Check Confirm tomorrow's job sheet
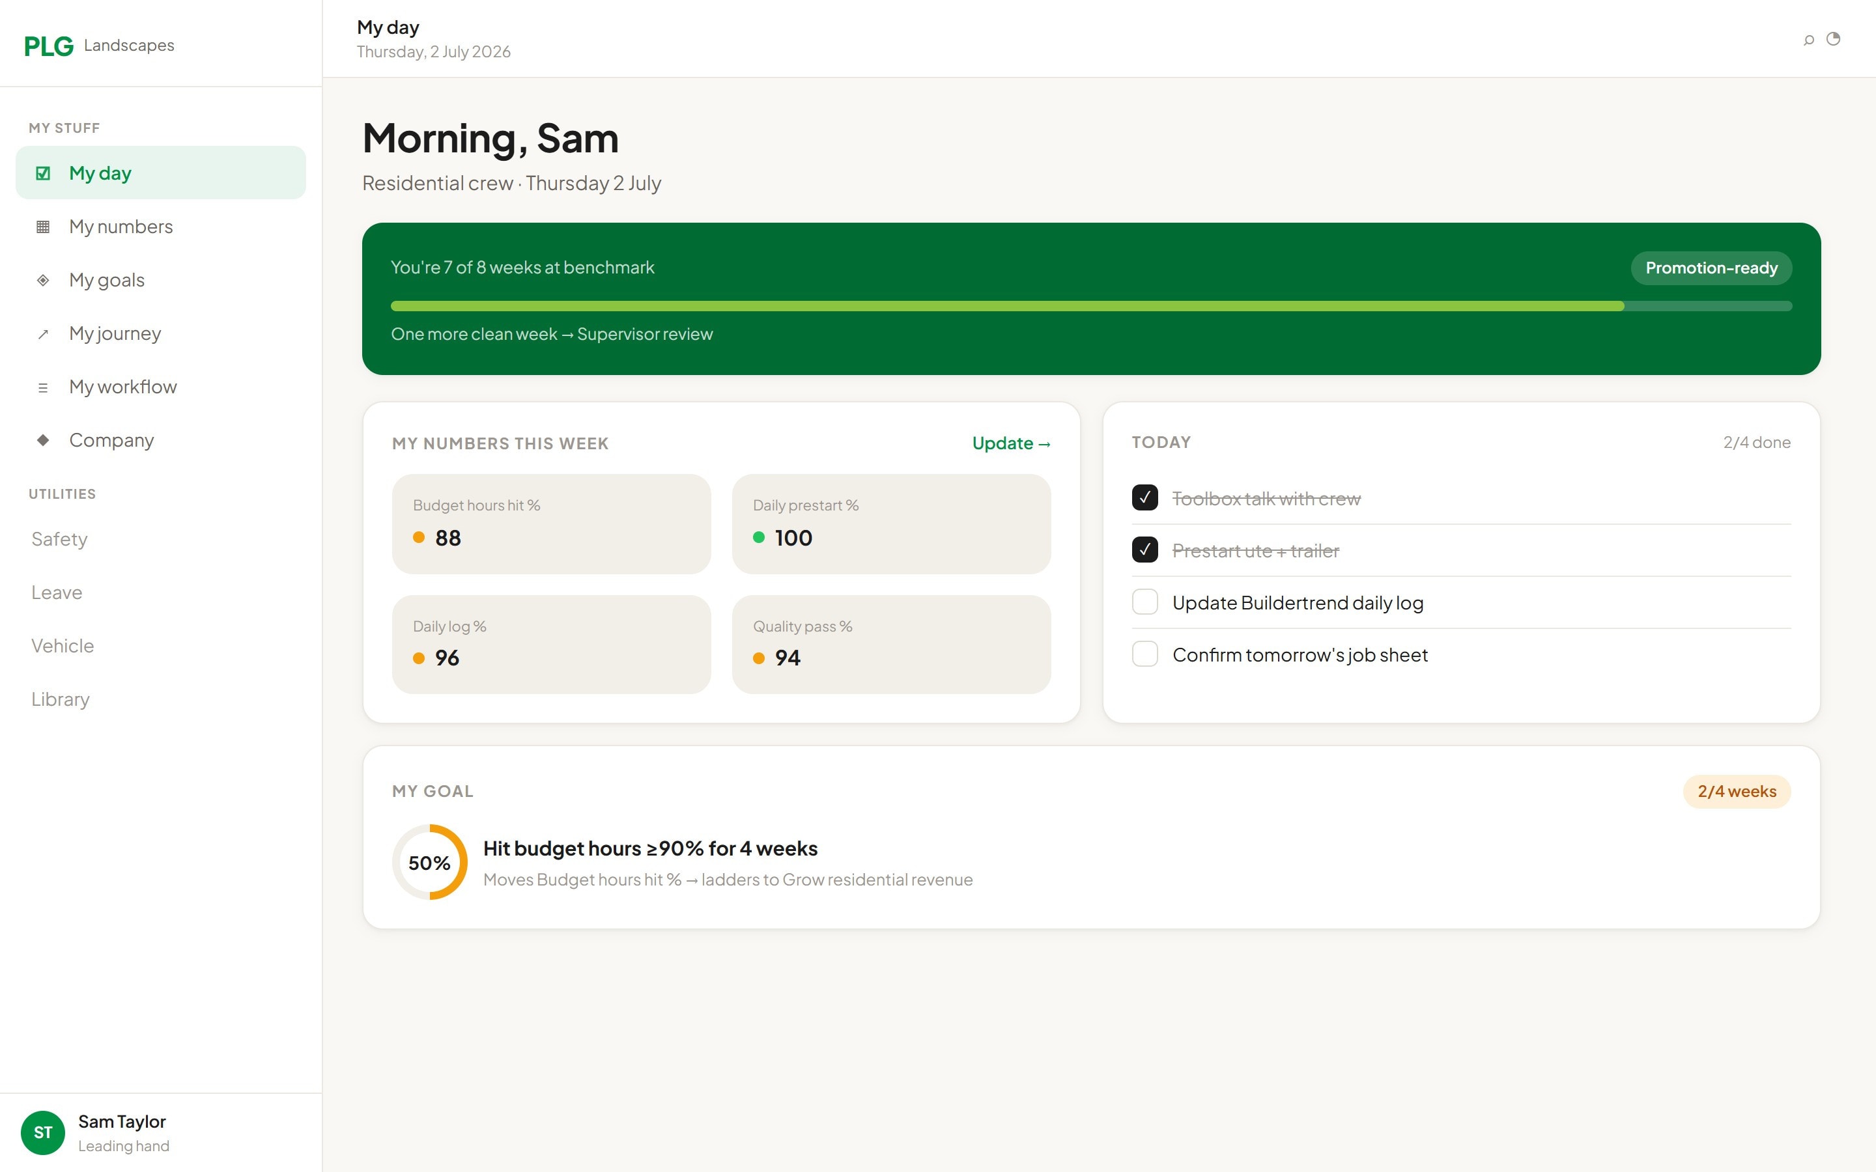Viewport: 1876px width, 1172px height. [1145, 654]
